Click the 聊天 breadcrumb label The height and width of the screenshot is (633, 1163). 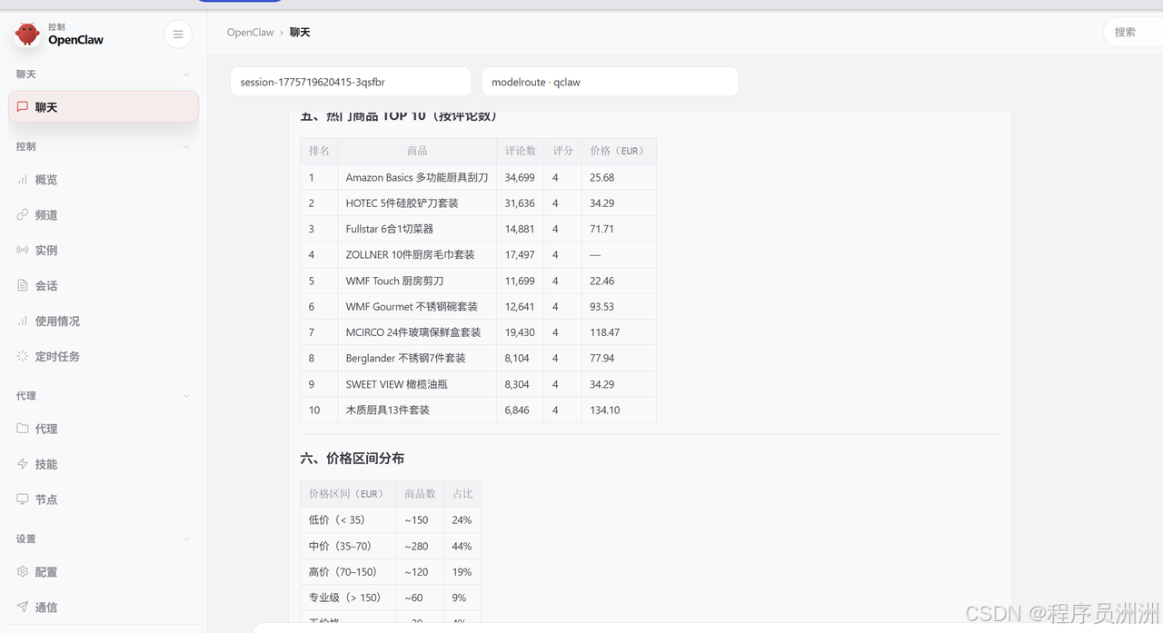pyautogui.click(x=300, y=33)
